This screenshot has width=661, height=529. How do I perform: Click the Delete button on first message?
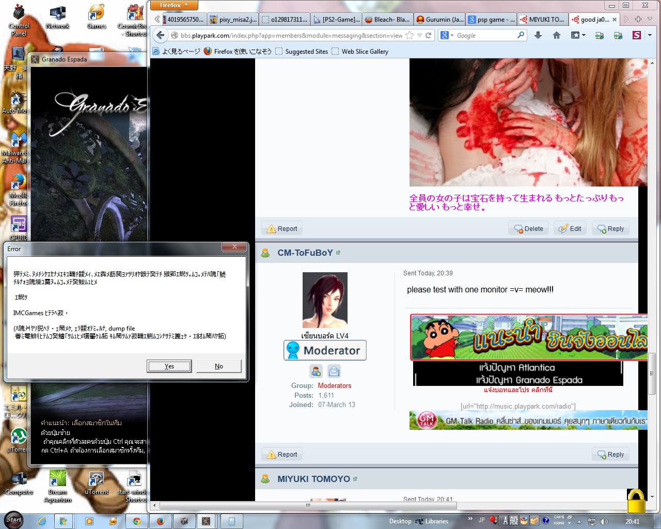[x=529, y=229]
